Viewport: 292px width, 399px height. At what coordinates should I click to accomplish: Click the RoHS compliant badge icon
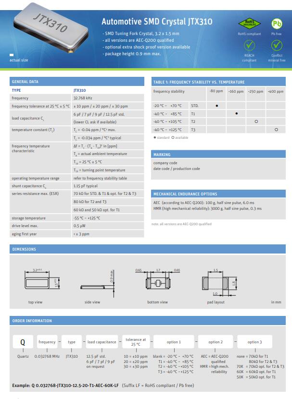(x=249, y=24)
